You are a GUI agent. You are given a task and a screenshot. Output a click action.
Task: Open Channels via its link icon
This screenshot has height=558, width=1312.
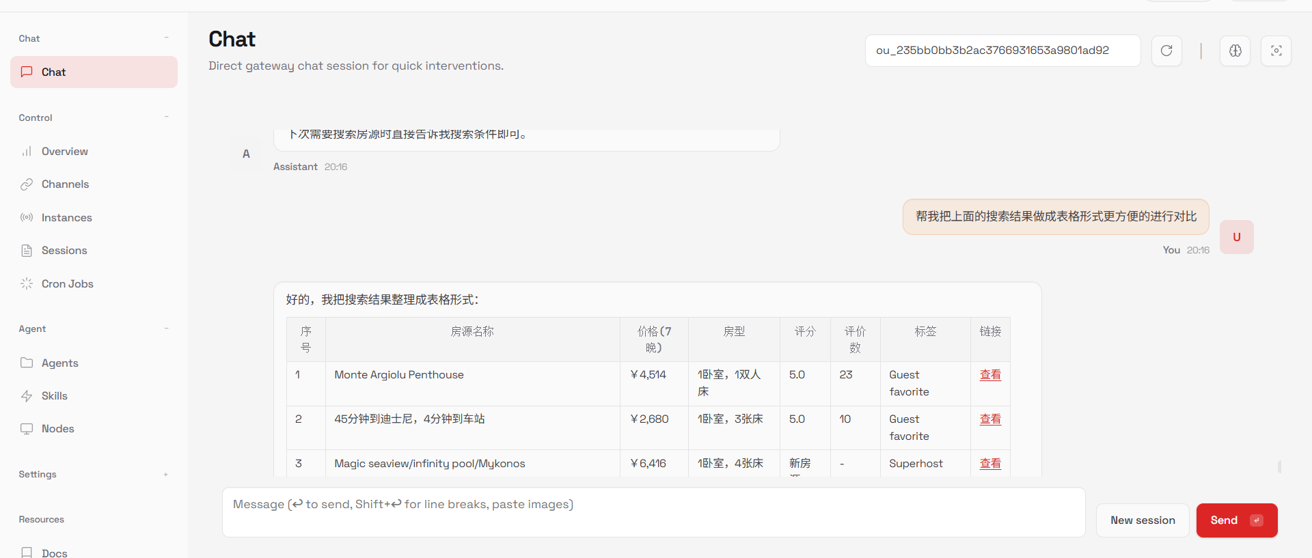click(x=27, y=184)
